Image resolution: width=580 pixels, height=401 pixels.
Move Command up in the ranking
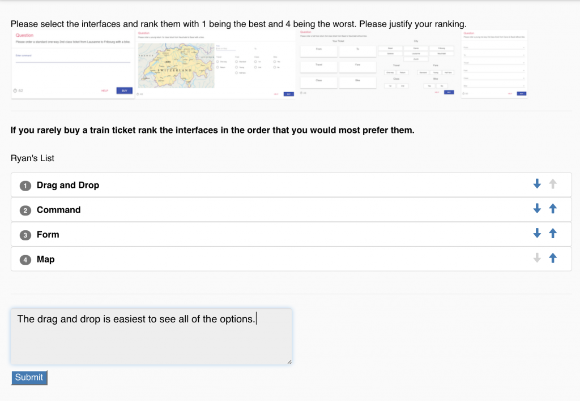click(553, 209)
